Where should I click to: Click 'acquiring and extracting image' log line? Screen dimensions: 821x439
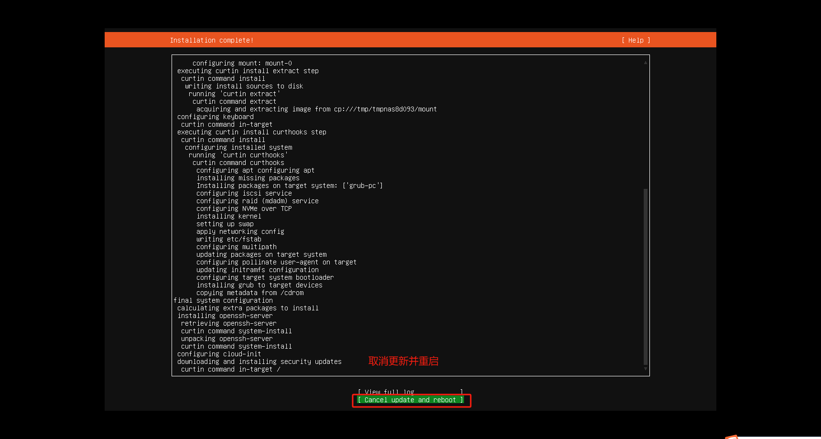pos(316,109)
